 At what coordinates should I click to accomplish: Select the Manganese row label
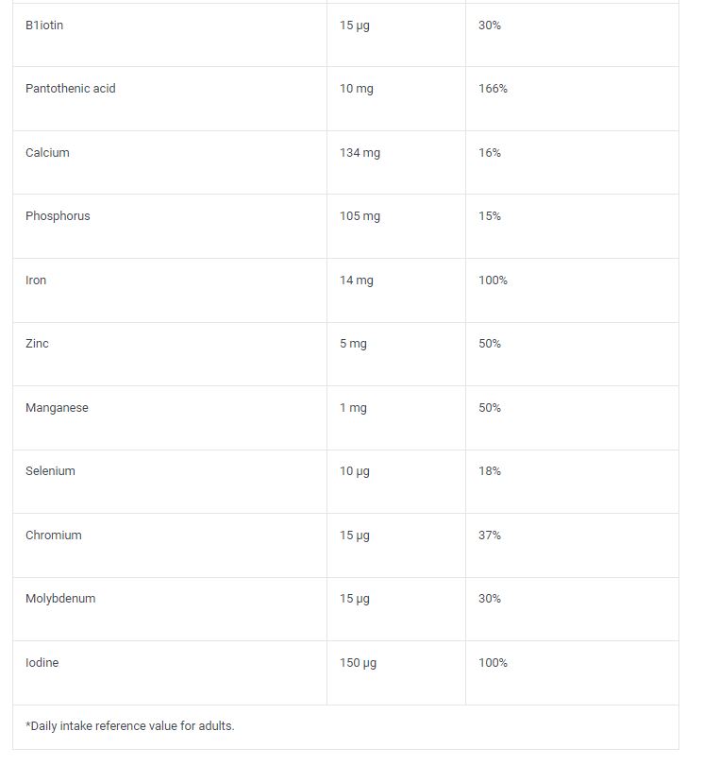tap(57, 408)
